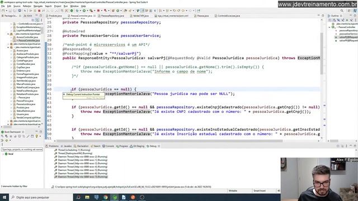This screenshot has height=201, width=358.
Task: Open the Window menu
Action: coord(74,6)
